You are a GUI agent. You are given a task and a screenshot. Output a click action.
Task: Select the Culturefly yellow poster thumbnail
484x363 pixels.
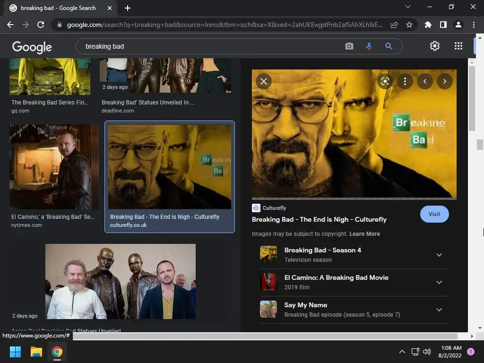pos(170,167)
